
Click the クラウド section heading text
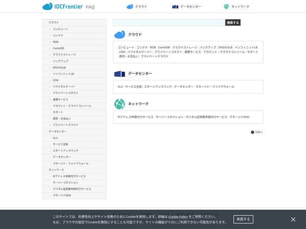tap(135, 34)
